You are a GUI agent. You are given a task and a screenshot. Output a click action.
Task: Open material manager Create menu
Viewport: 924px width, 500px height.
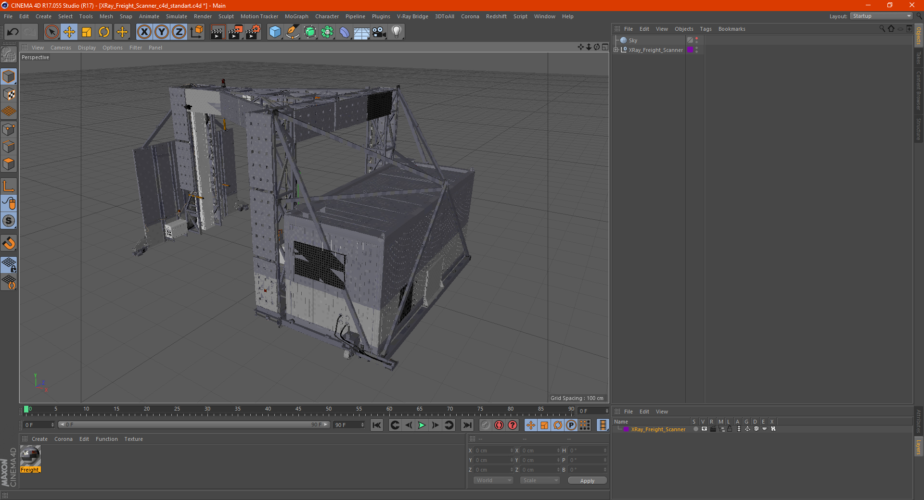[39, 439]
